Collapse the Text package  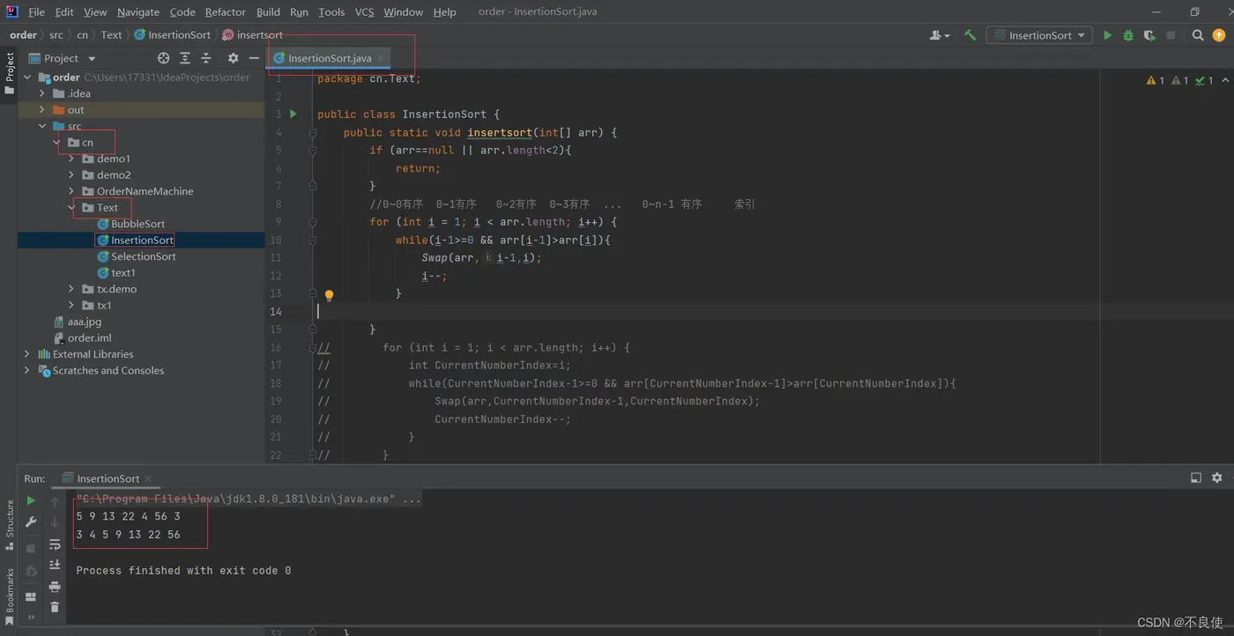pyautogui.click(x=71, y=208)
